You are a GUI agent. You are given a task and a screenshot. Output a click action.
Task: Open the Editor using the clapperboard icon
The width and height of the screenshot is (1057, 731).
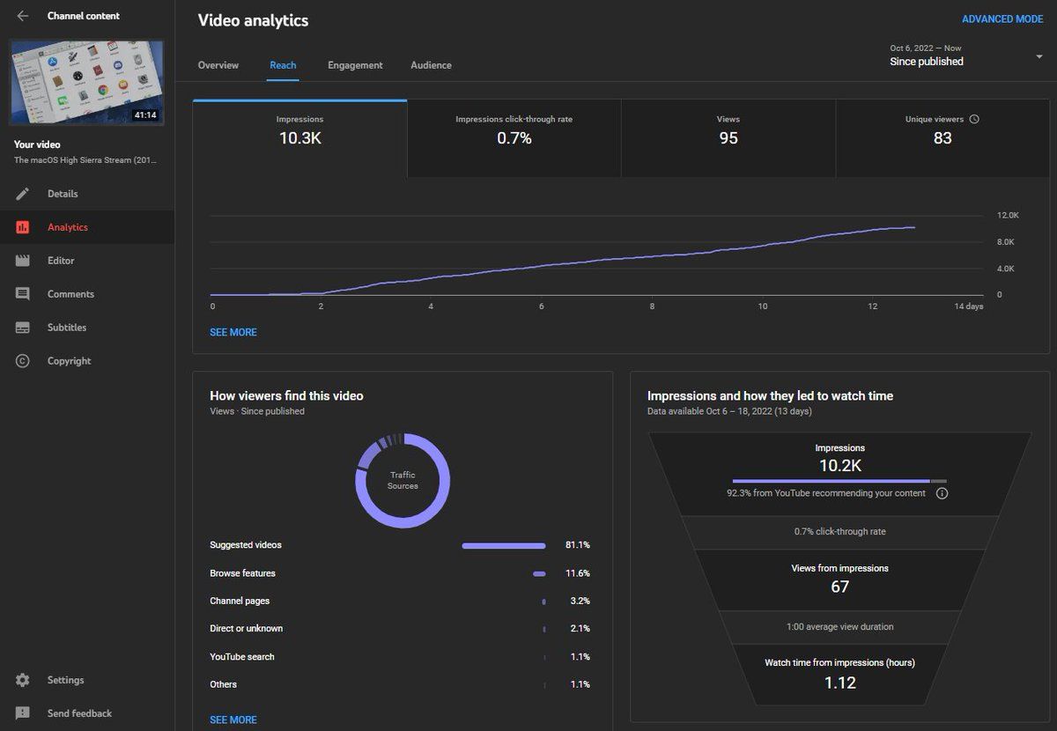click(23, 261)
